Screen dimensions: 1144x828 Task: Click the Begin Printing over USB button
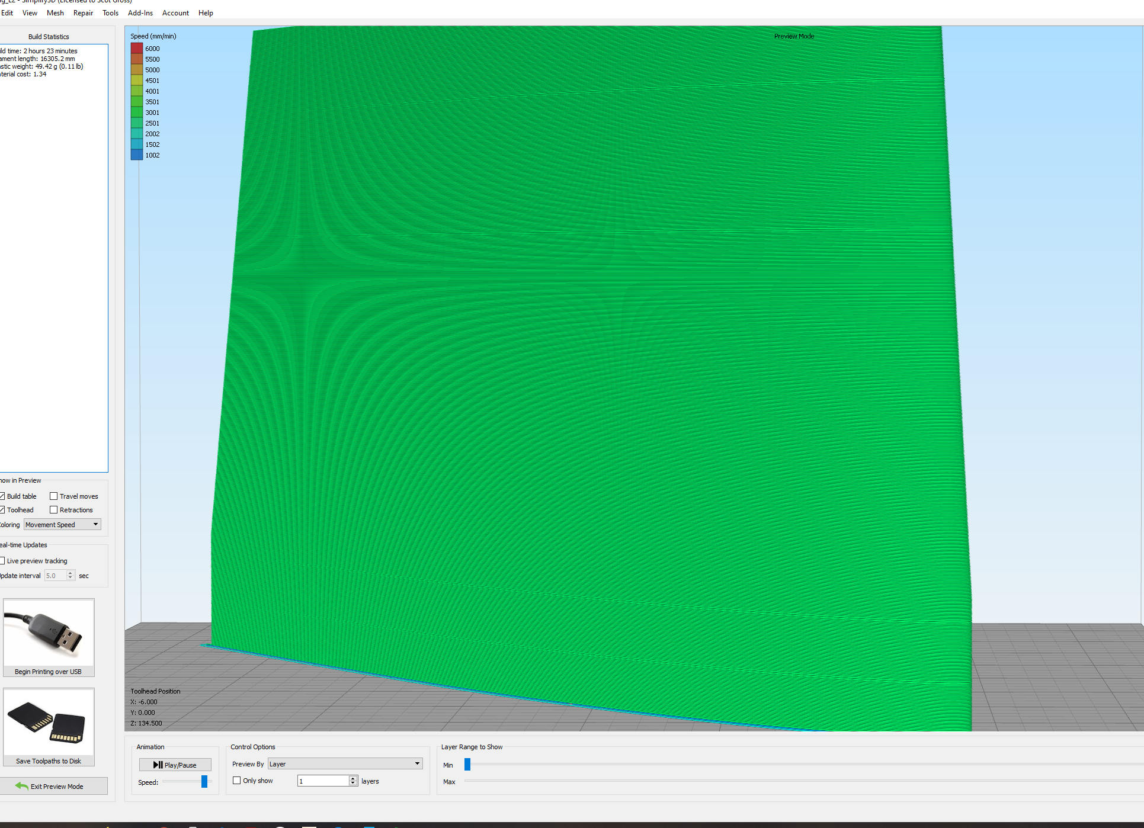click(49, 638)
